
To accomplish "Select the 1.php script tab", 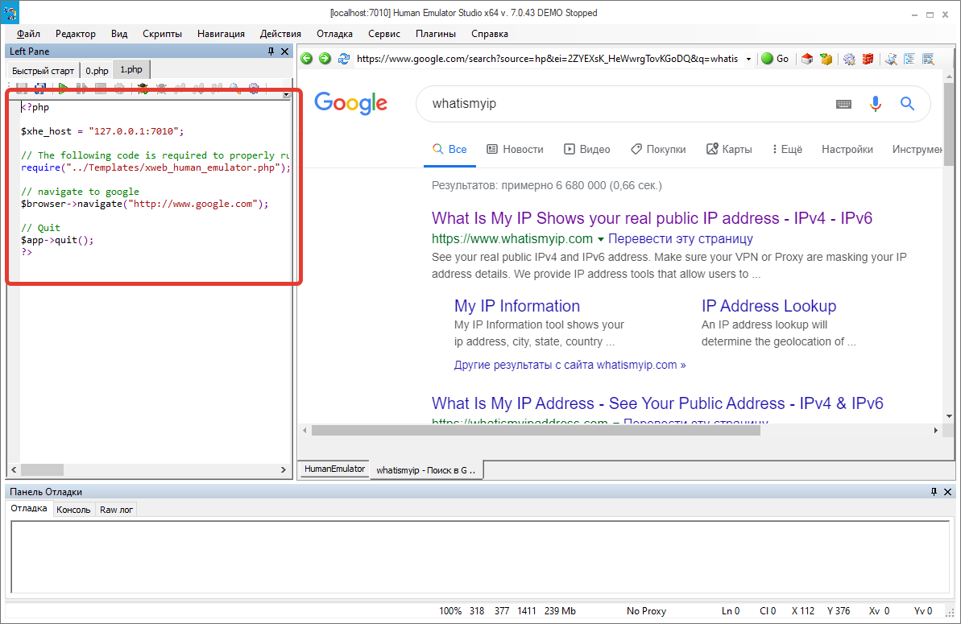I will point(131,69).
